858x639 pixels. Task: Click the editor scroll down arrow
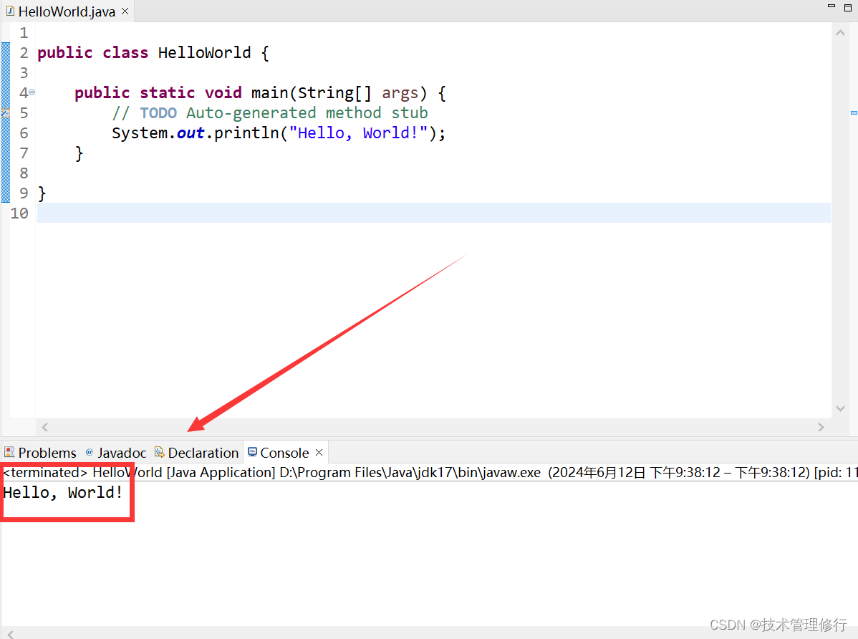(x=841, y=408)
